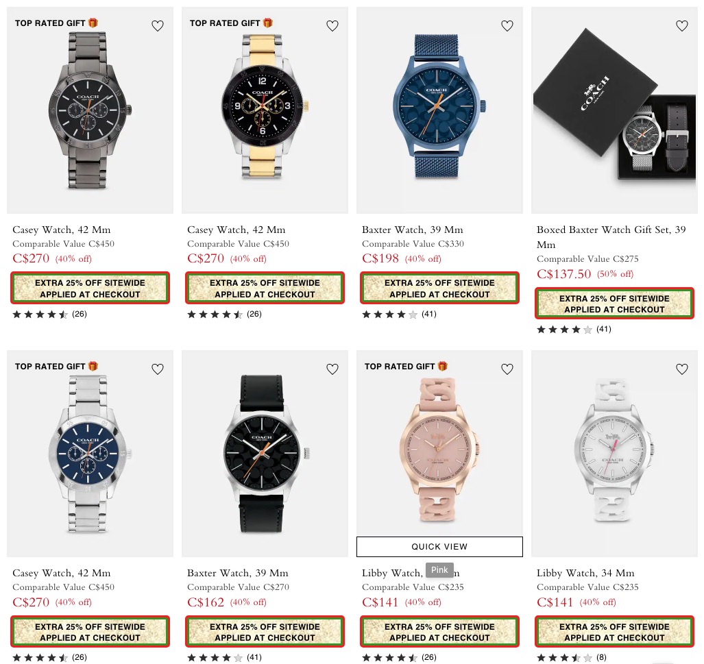The height and width of the screenshot is (664, 704).
Task: Select the black leather Baxter Watch image
Action: (x=265, y=454)
